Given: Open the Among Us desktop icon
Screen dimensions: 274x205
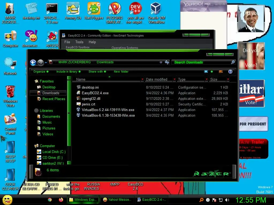Looking at the screenshot, I should [73, 11].
